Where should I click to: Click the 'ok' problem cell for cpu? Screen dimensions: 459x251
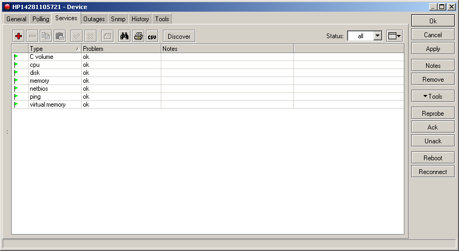[121, 64]
